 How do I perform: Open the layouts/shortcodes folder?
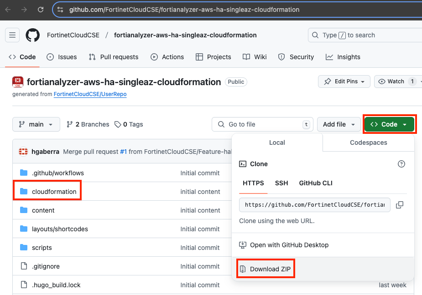60,229
